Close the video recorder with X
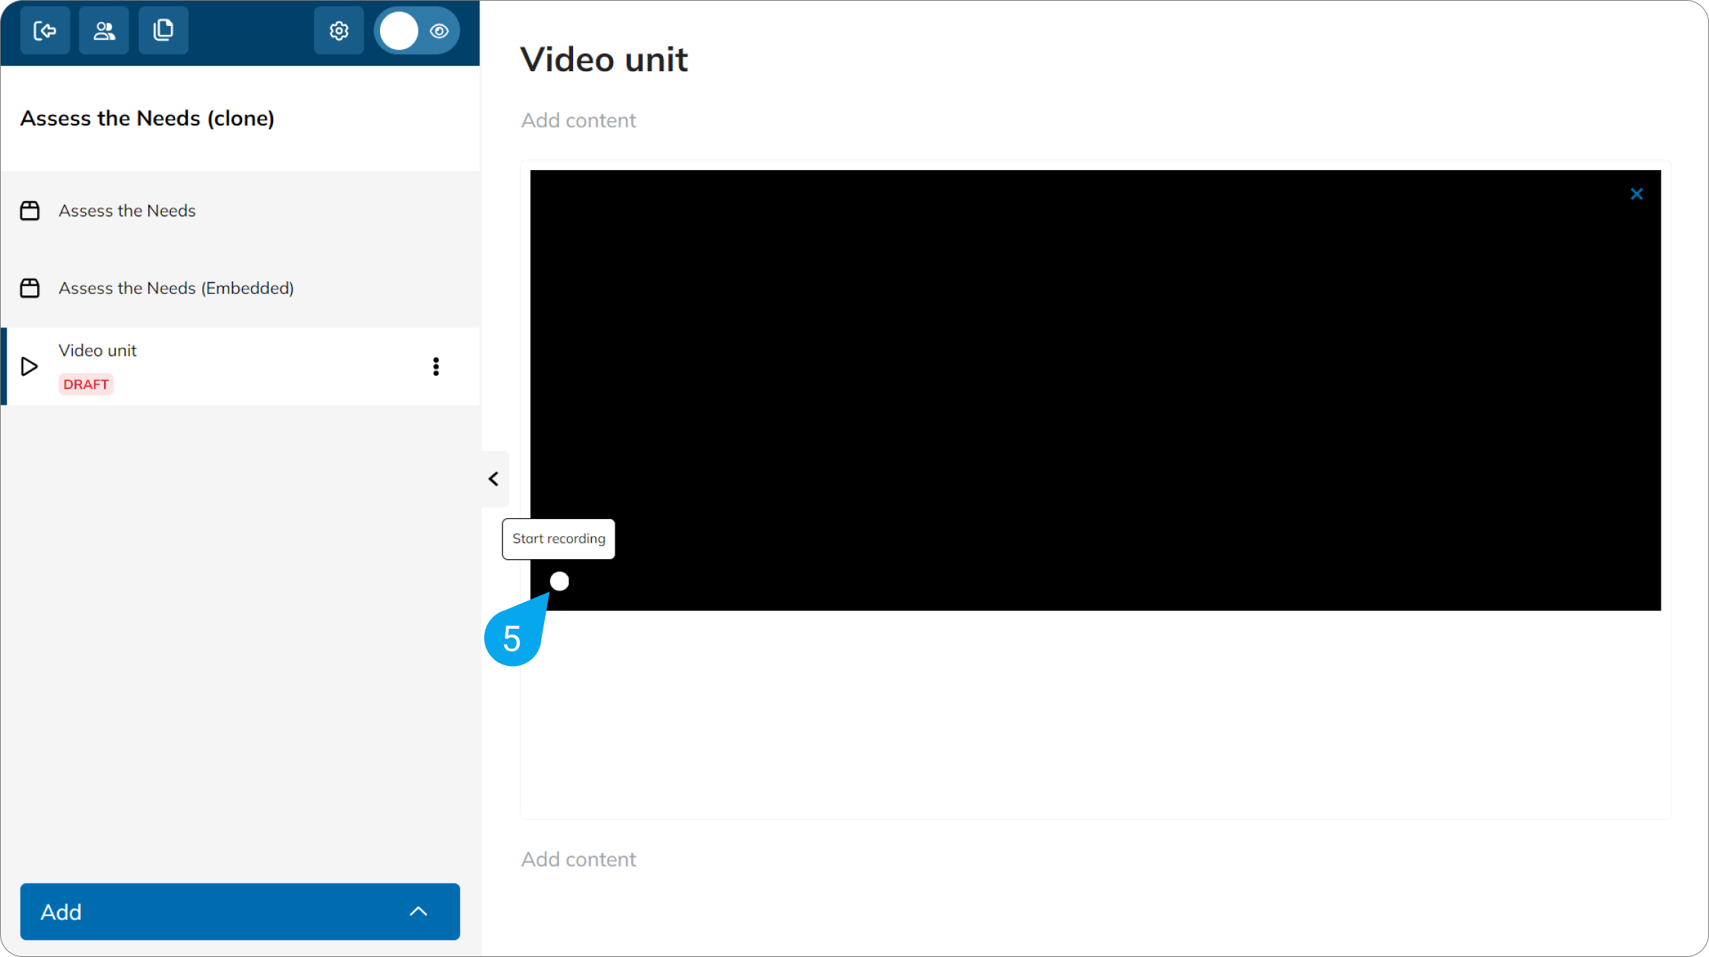 1636,195
